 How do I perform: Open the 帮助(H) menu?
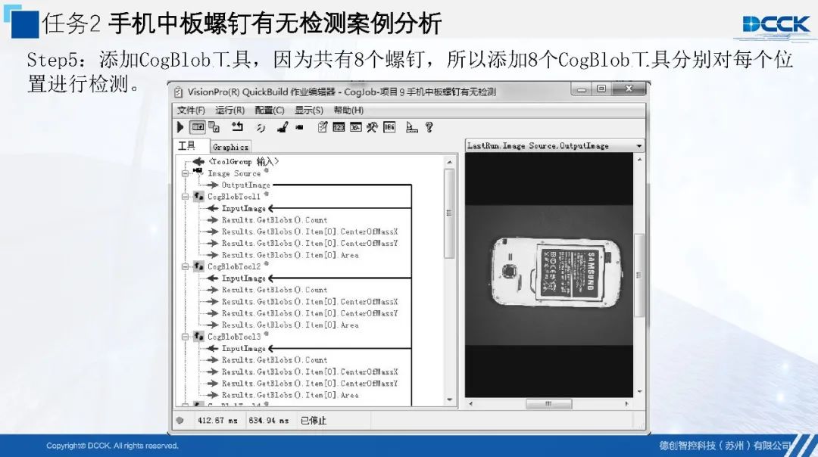pyautogui.click(x=348, y=110)
